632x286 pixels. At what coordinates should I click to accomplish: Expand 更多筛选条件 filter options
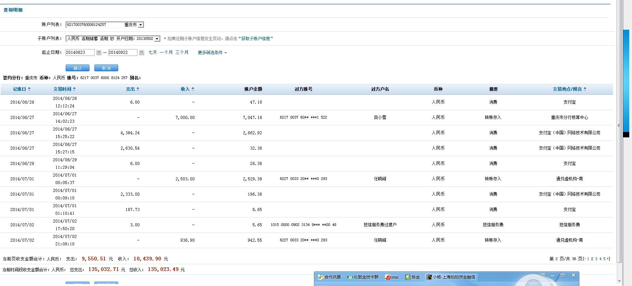212,52
